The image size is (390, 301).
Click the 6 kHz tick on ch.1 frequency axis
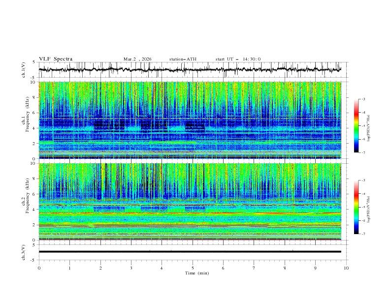click(x=35, y=113)
